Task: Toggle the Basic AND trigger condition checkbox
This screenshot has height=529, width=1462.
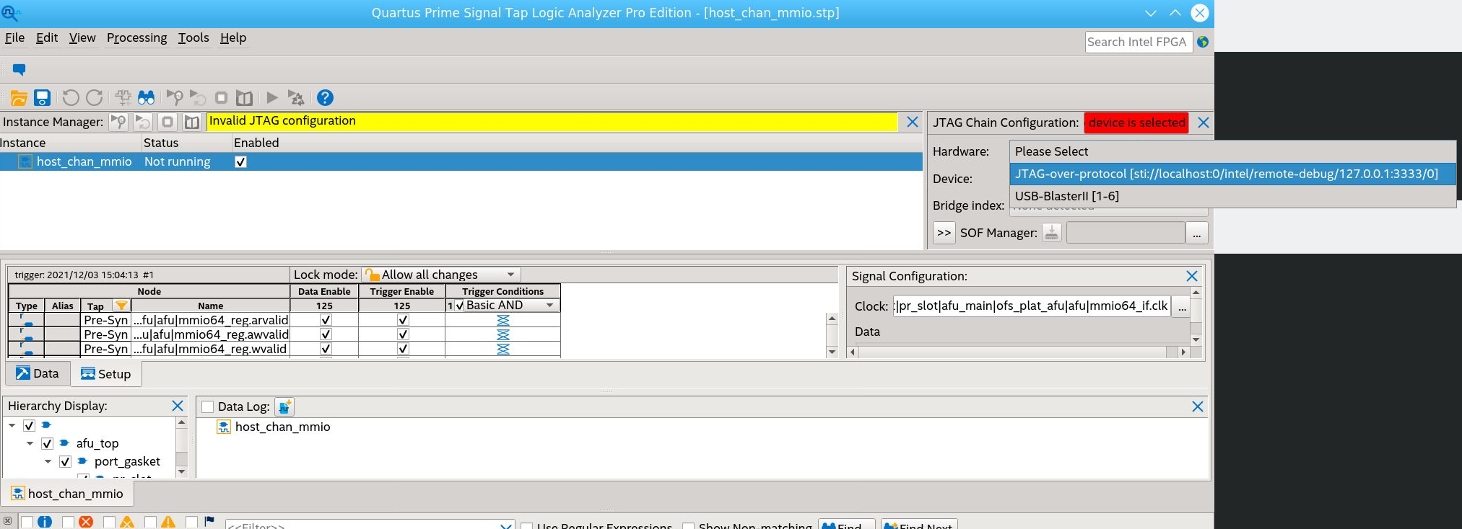Action: 460,306
